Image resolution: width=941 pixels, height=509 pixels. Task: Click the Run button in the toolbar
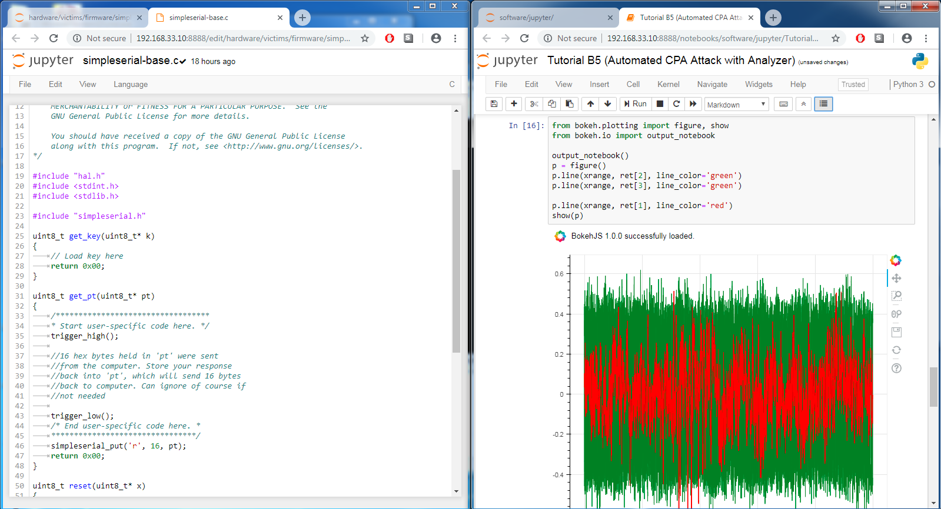pos(635,104)
